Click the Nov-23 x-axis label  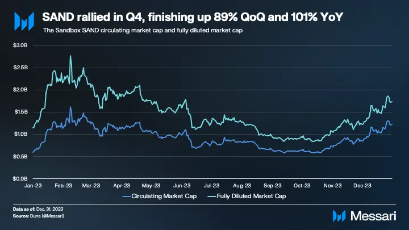(x=332, y=185)
